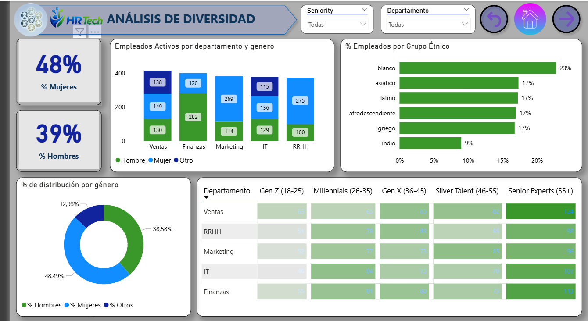Select the Otro legend entry
588x321 pixels.
tap(183, 160)
